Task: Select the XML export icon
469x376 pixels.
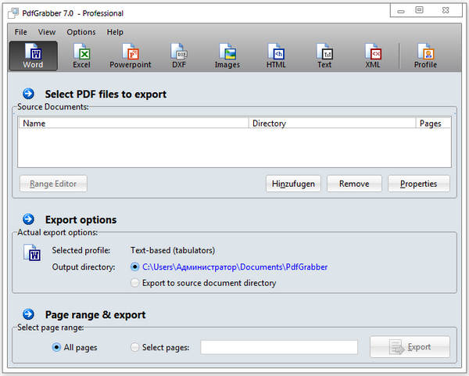Action: coord(373,56)
